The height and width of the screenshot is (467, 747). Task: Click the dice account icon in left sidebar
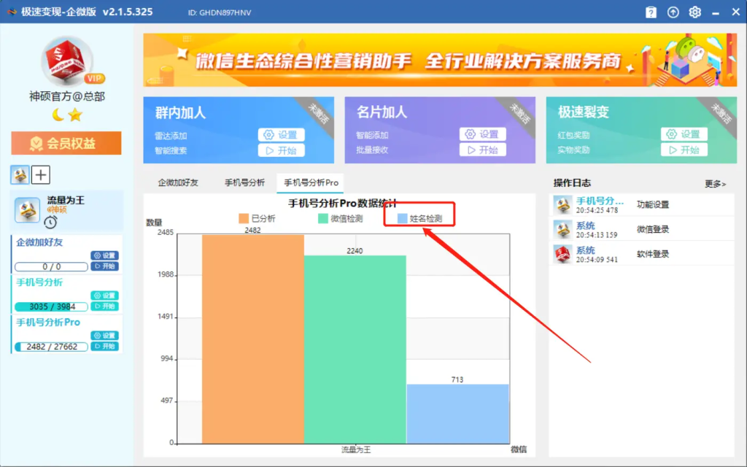click(20, 174)
